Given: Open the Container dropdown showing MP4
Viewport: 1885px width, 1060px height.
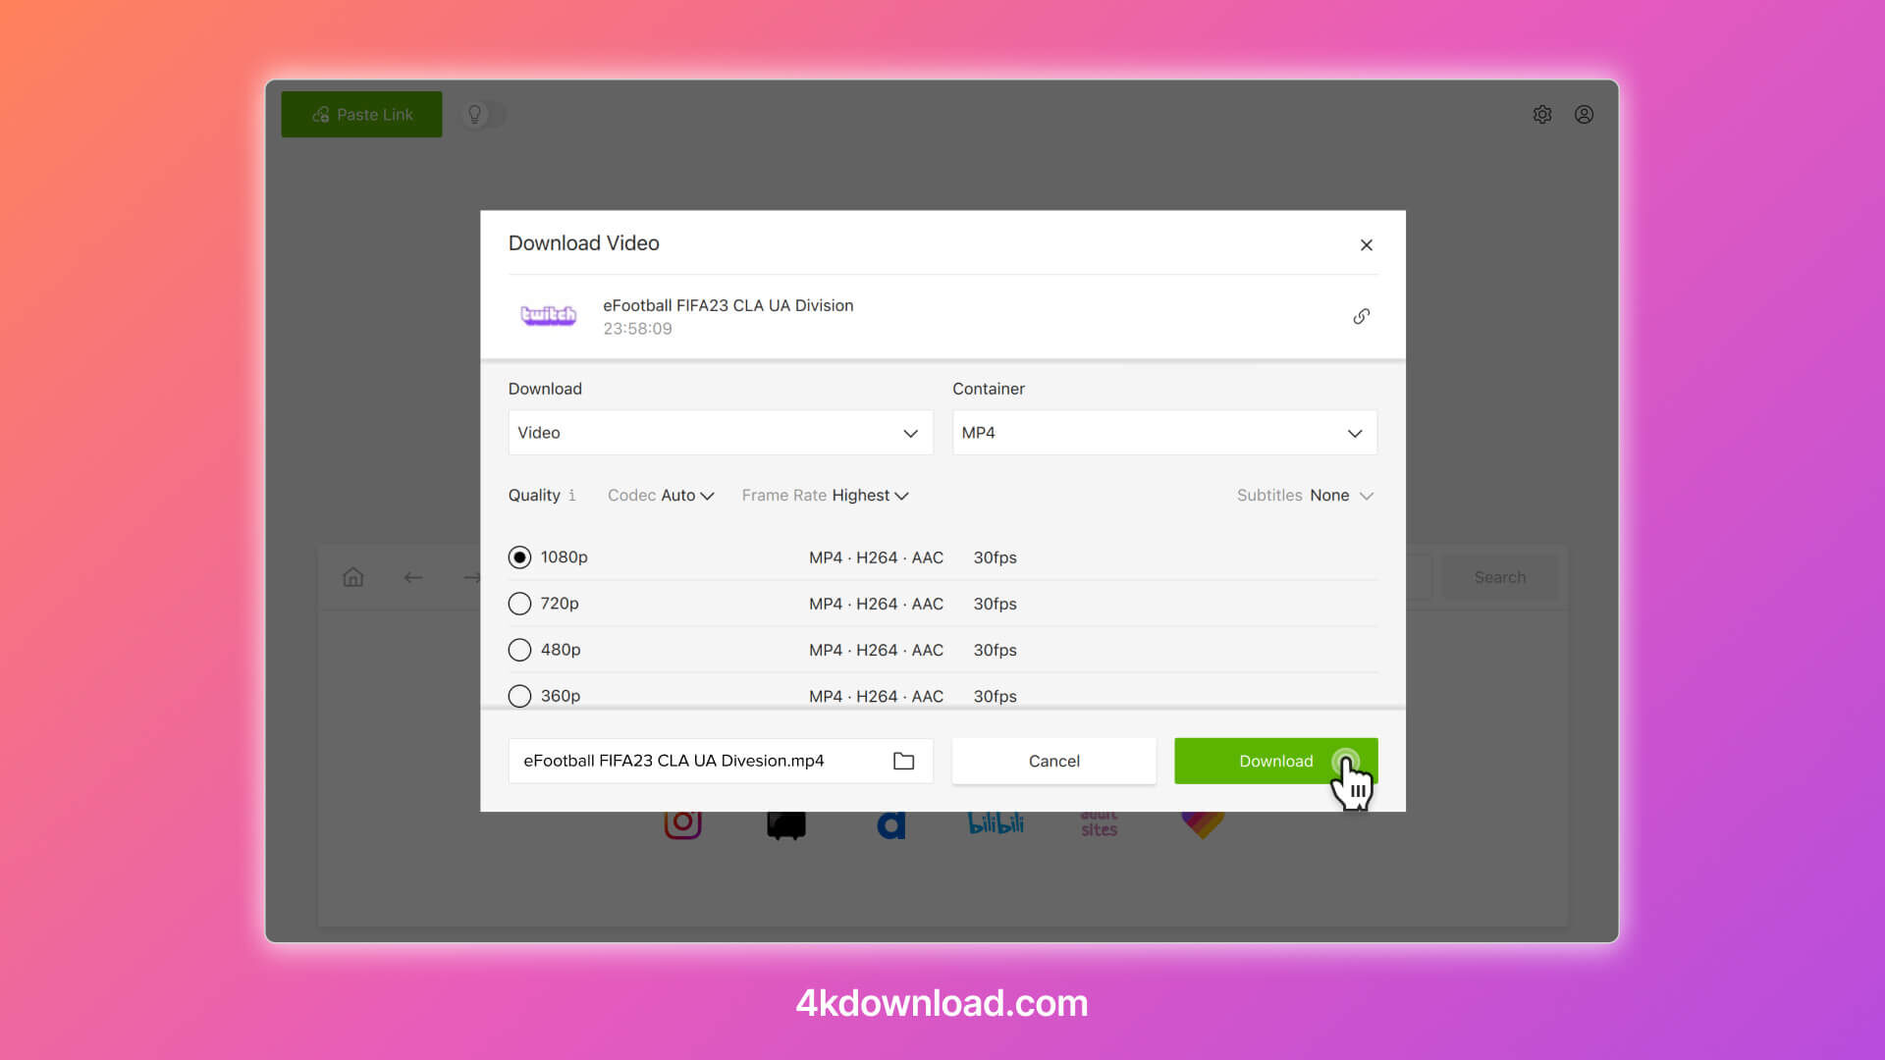Looking at the screenshot, I should pos(1164,432).
